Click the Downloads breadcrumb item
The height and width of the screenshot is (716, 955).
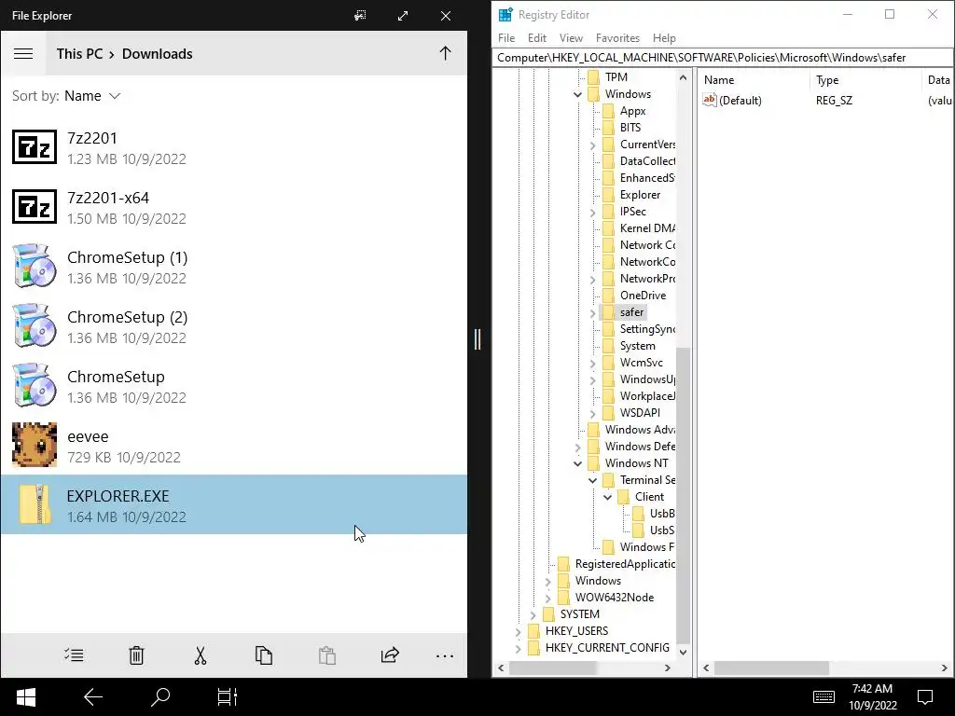pyautogui.click(x=157, y=53)
